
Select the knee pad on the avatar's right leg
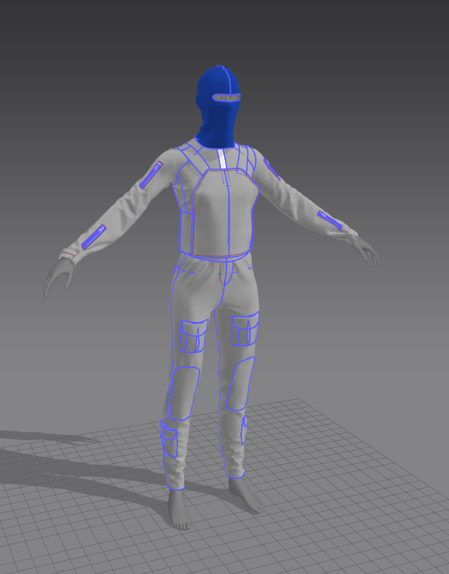[x=184, y=394]
